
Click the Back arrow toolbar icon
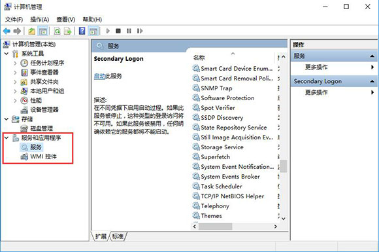click(7, 31)
